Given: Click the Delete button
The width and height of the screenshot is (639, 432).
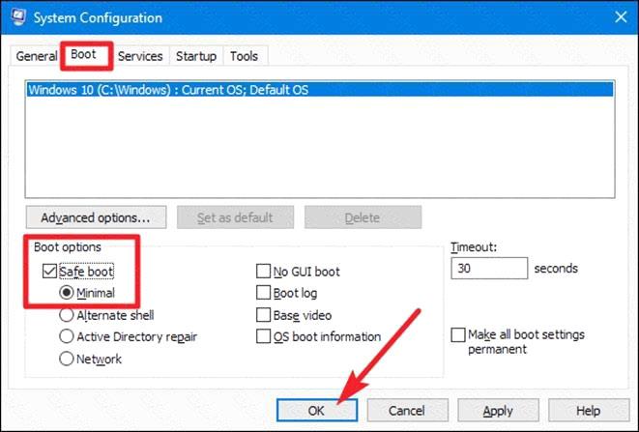Looking at the screenshot, I should click(363, 217).
